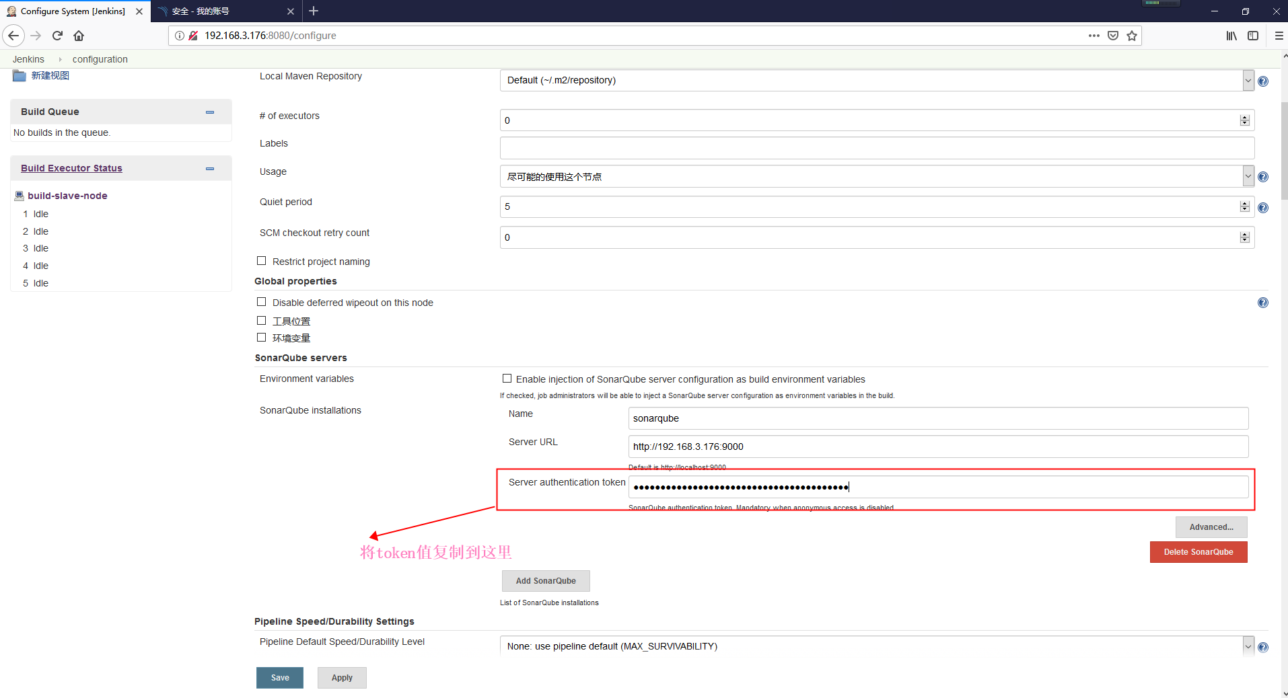
Task: Open Pipeline Default Speed/Durability Level dropdown
Action: click(x=1248, y=646)
